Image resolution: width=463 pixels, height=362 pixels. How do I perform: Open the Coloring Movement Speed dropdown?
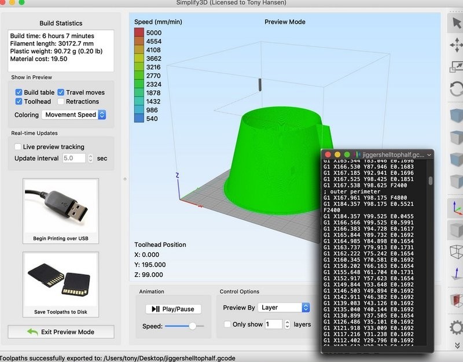[75, 115]
